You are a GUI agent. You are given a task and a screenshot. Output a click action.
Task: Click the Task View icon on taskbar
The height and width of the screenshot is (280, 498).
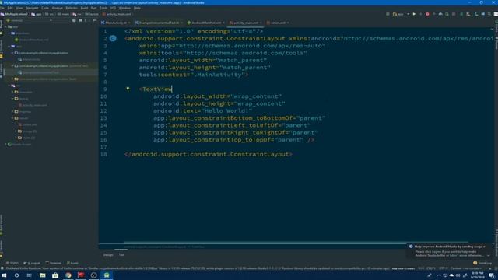30,275
